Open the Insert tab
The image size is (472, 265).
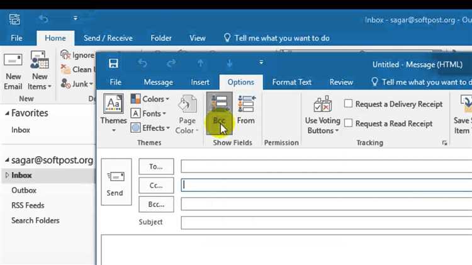point(200,82)
